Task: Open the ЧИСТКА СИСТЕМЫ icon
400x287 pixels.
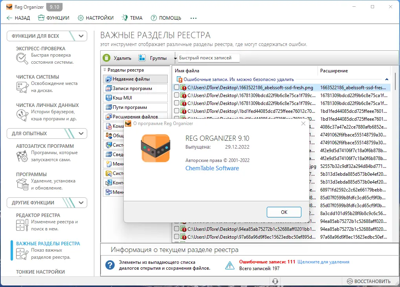Action: [x=22, y=87]
